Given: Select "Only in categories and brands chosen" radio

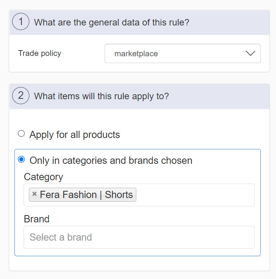Looking at the screenshot, I should (x=21, y=159).
